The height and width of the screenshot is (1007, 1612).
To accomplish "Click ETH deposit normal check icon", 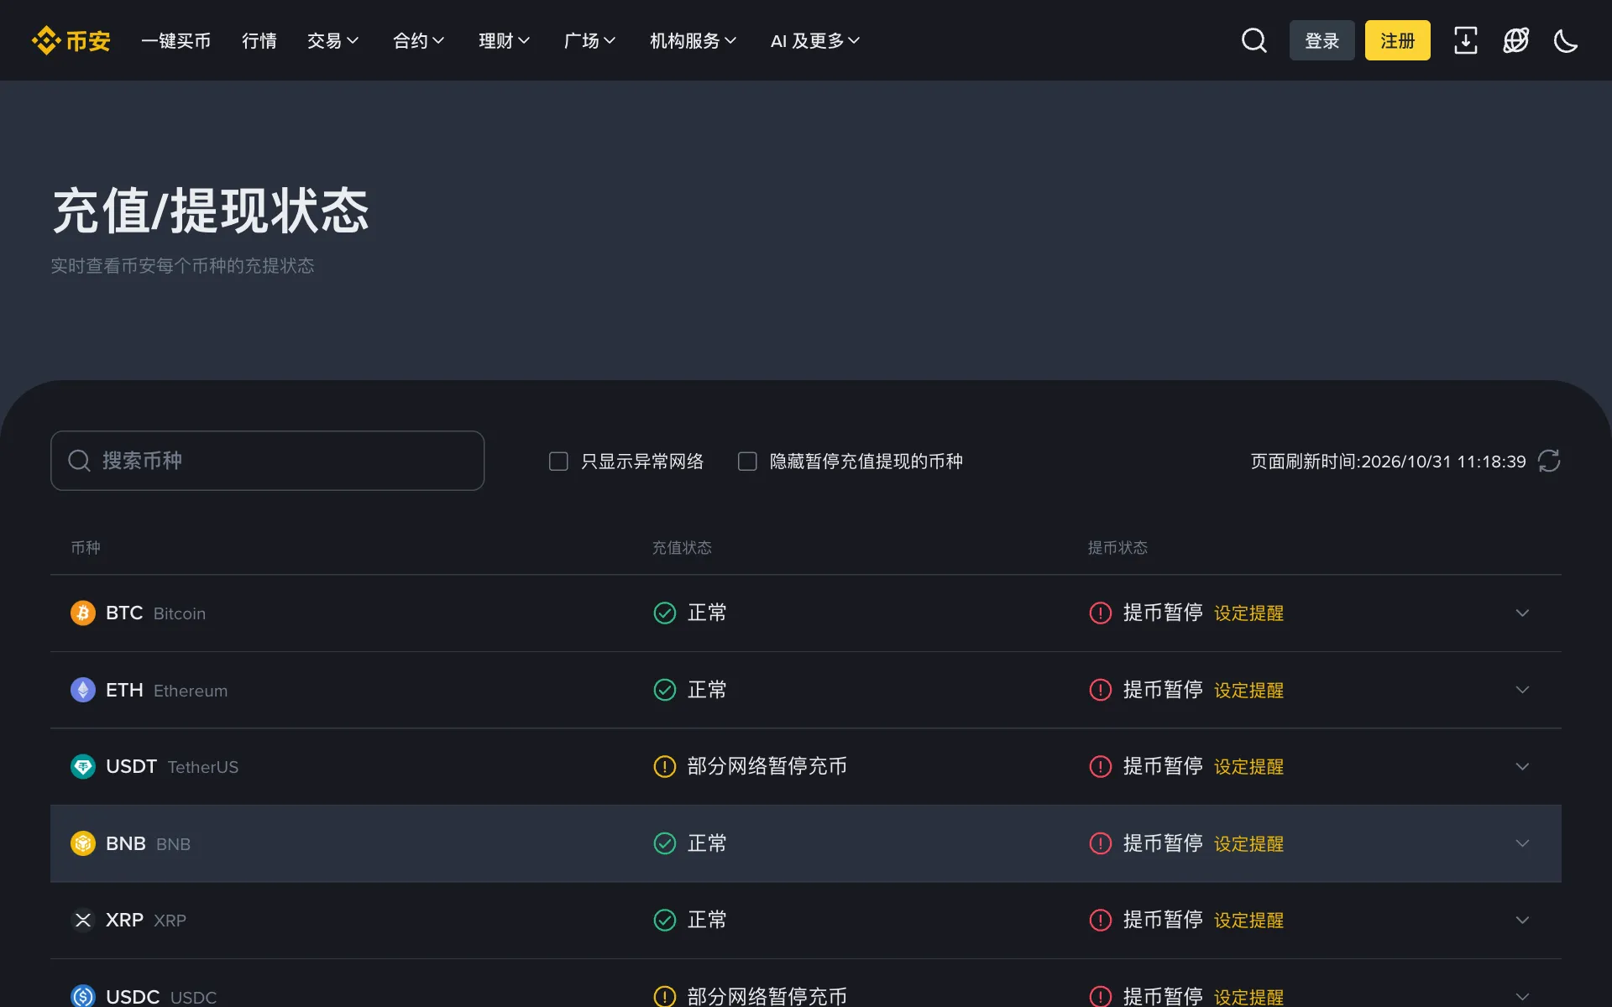I will (x=665, y=690).
